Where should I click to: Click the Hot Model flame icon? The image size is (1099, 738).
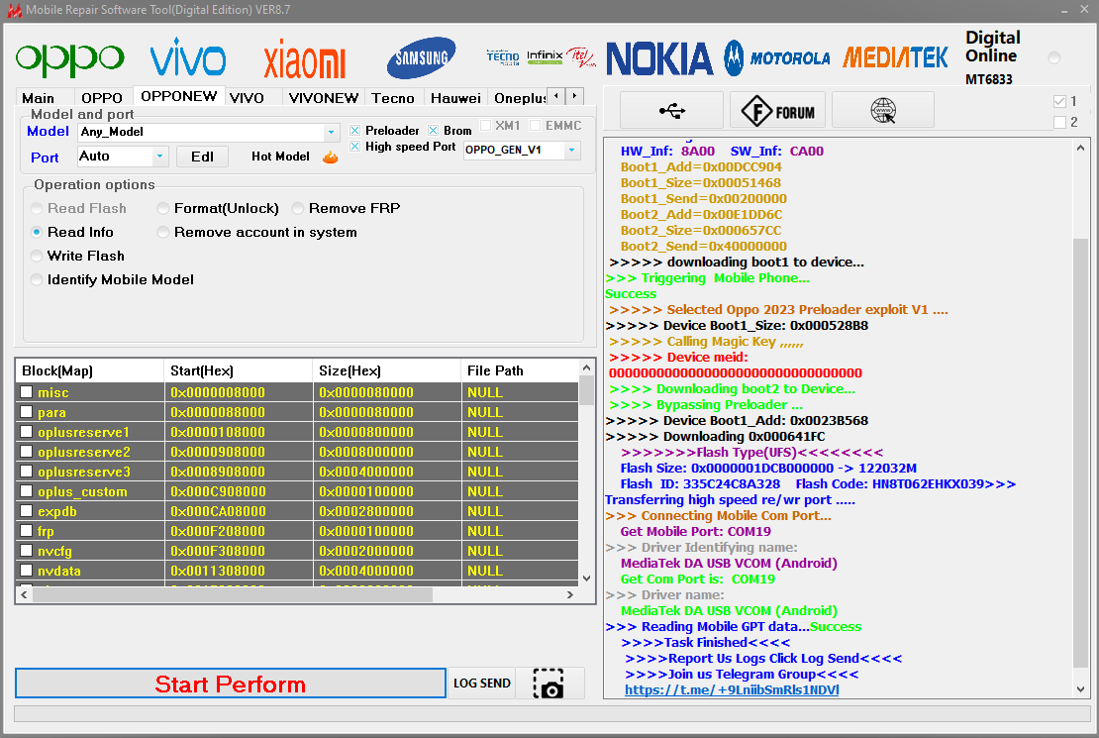pos(330,157)
